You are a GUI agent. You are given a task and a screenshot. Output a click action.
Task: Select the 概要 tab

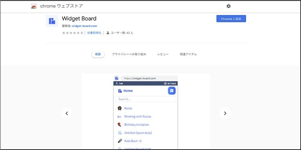(98, 54)
